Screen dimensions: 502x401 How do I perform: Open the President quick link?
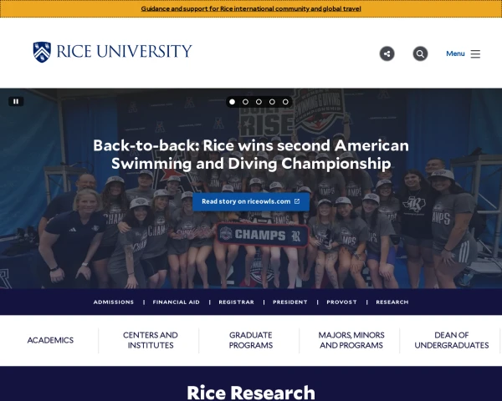(x=290, y=302)
